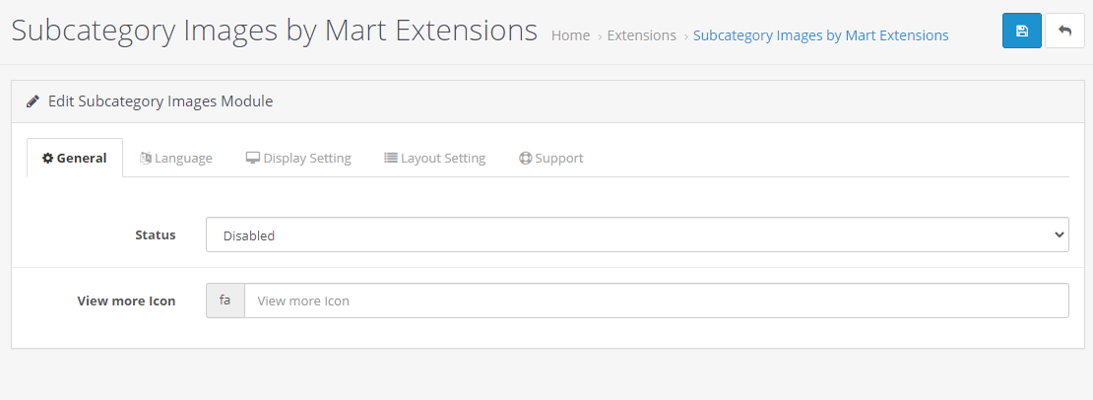
Task: Open the Extensions breadcrumb link
Action: pos(641,34)
